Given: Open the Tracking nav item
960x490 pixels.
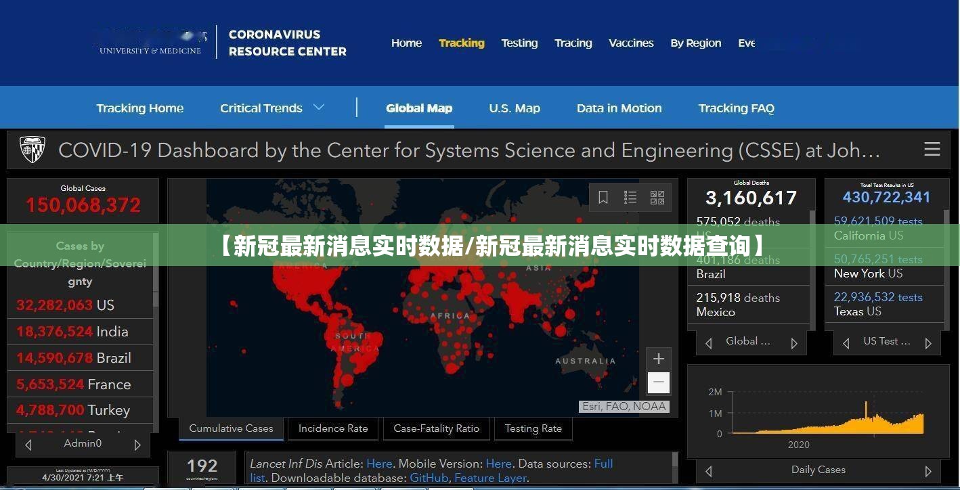Looking at the screenshot, I should (462, 43).
